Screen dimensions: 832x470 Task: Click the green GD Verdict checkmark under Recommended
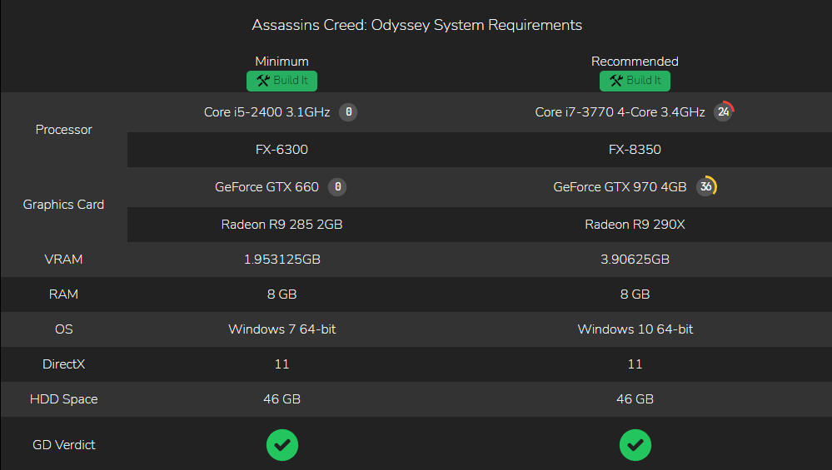pyautogui.click(x=635, y=444)
